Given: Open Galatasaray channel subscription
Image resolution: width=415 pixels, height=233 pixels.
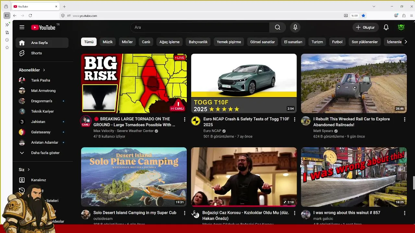Looking at the screenshot, I should point(42,132).
